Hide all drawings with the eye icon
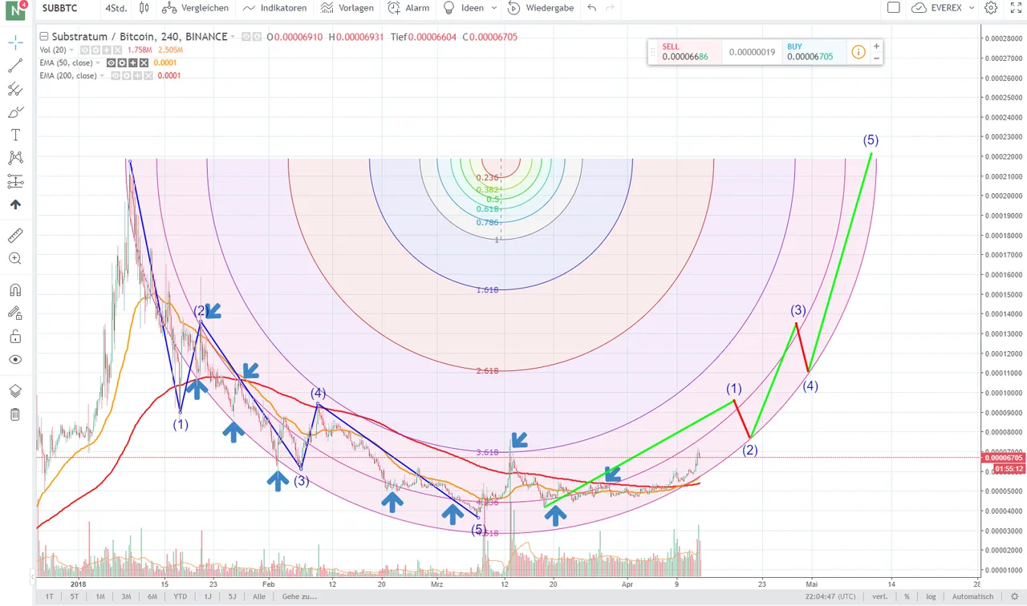Screen dimensions: 1027x606 tap(15, 359)
